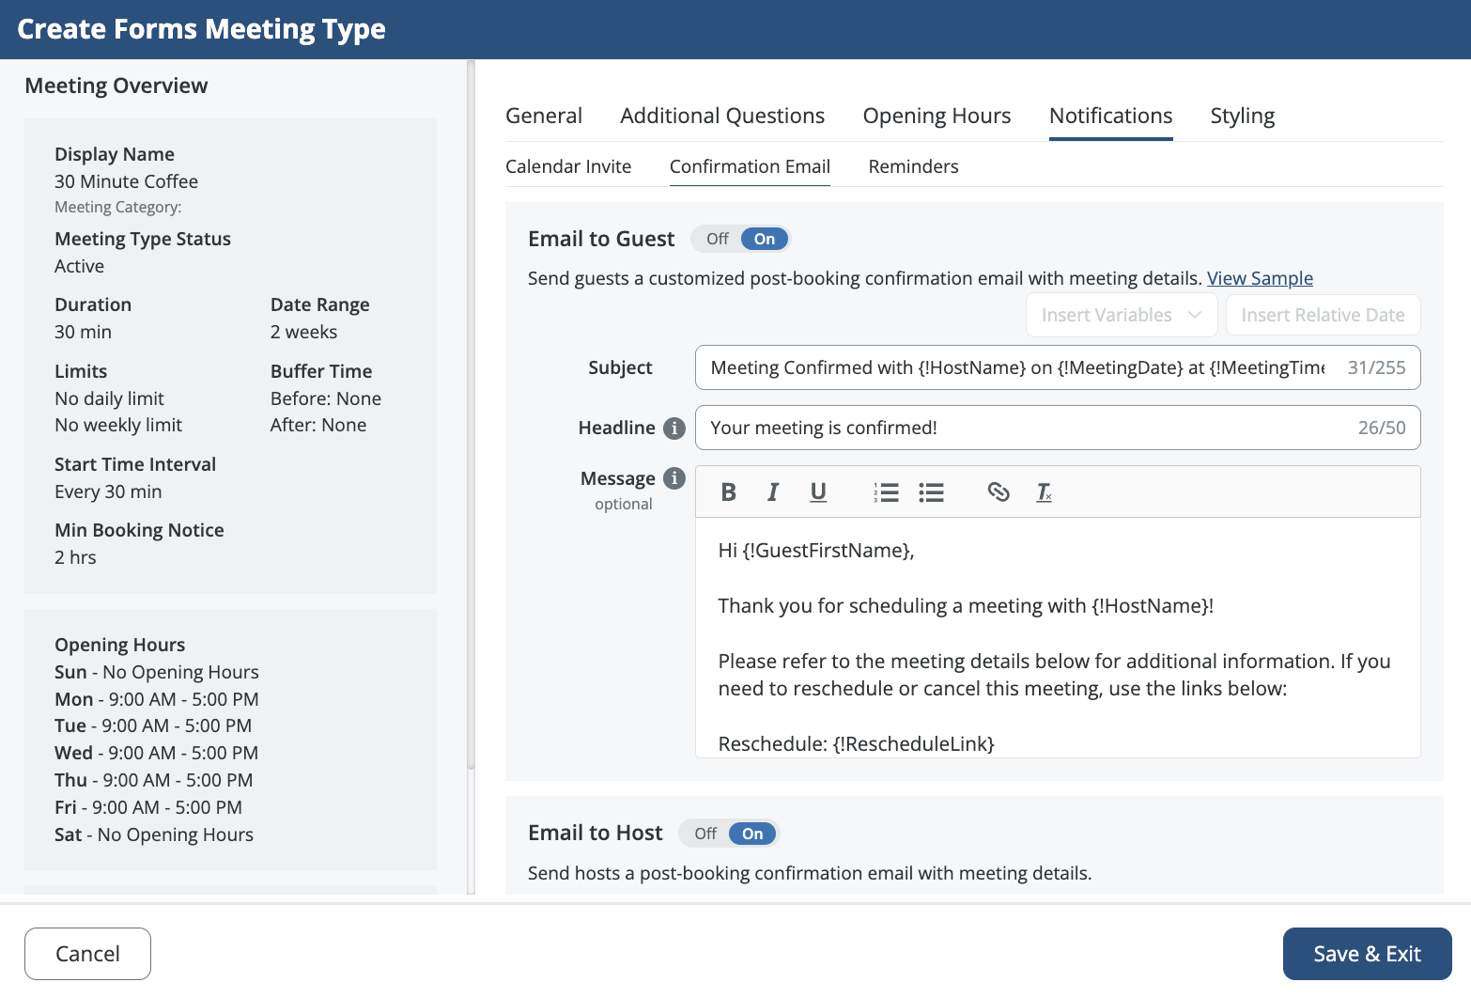This screenshot has height=998, width=1471.
Task: Click the Cancel button
Action: click(x=87, y=954)
